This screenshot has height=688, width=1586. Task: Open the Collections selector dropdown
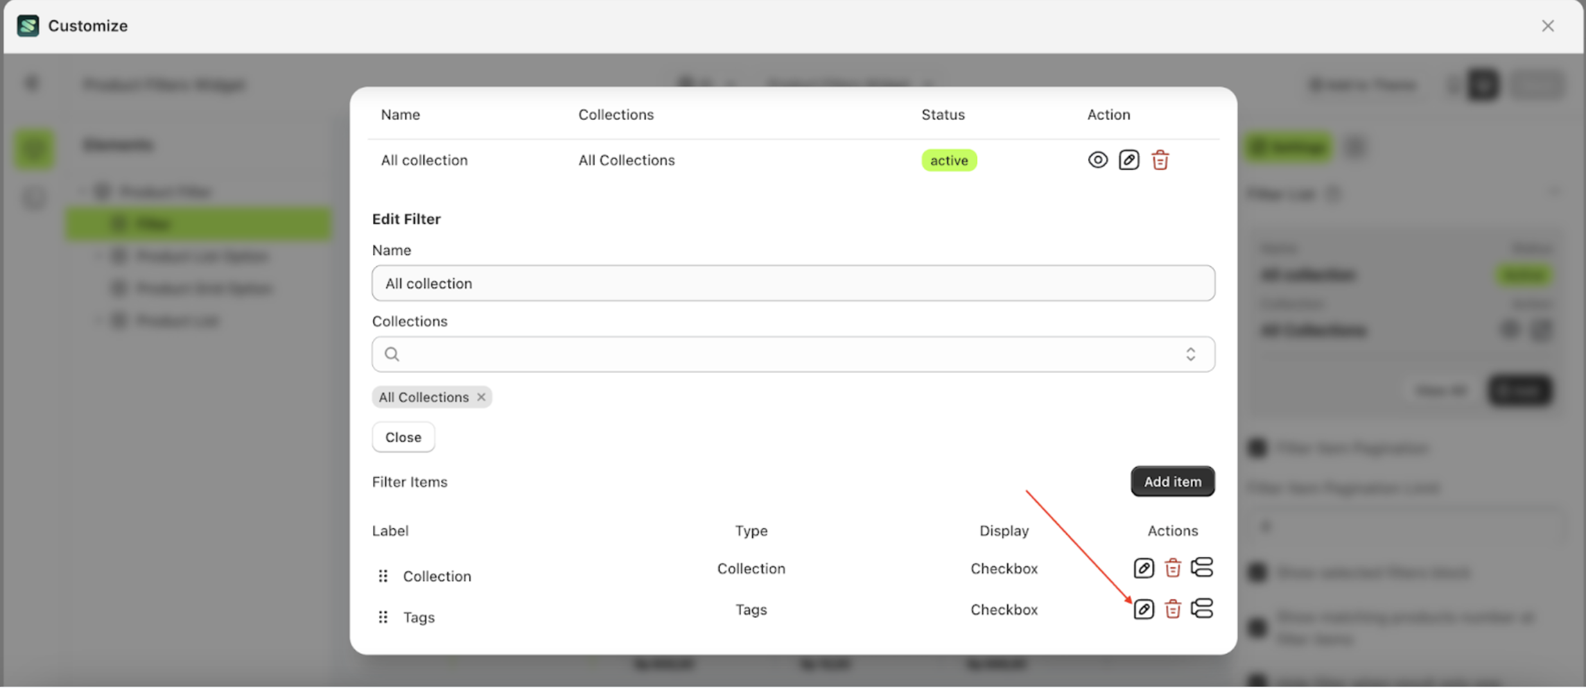pyautogui.click(x=1191, y=354)
